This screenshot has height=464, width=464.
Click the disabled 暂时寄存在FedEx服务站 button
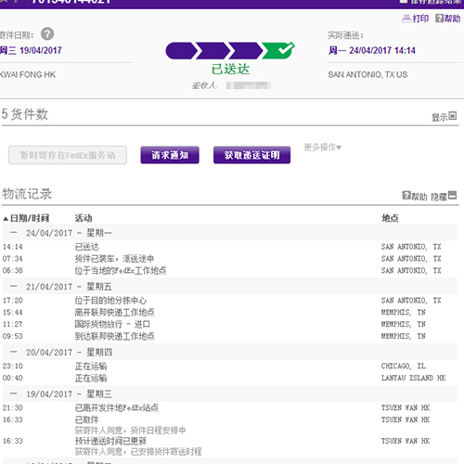[x=68, y=155]
